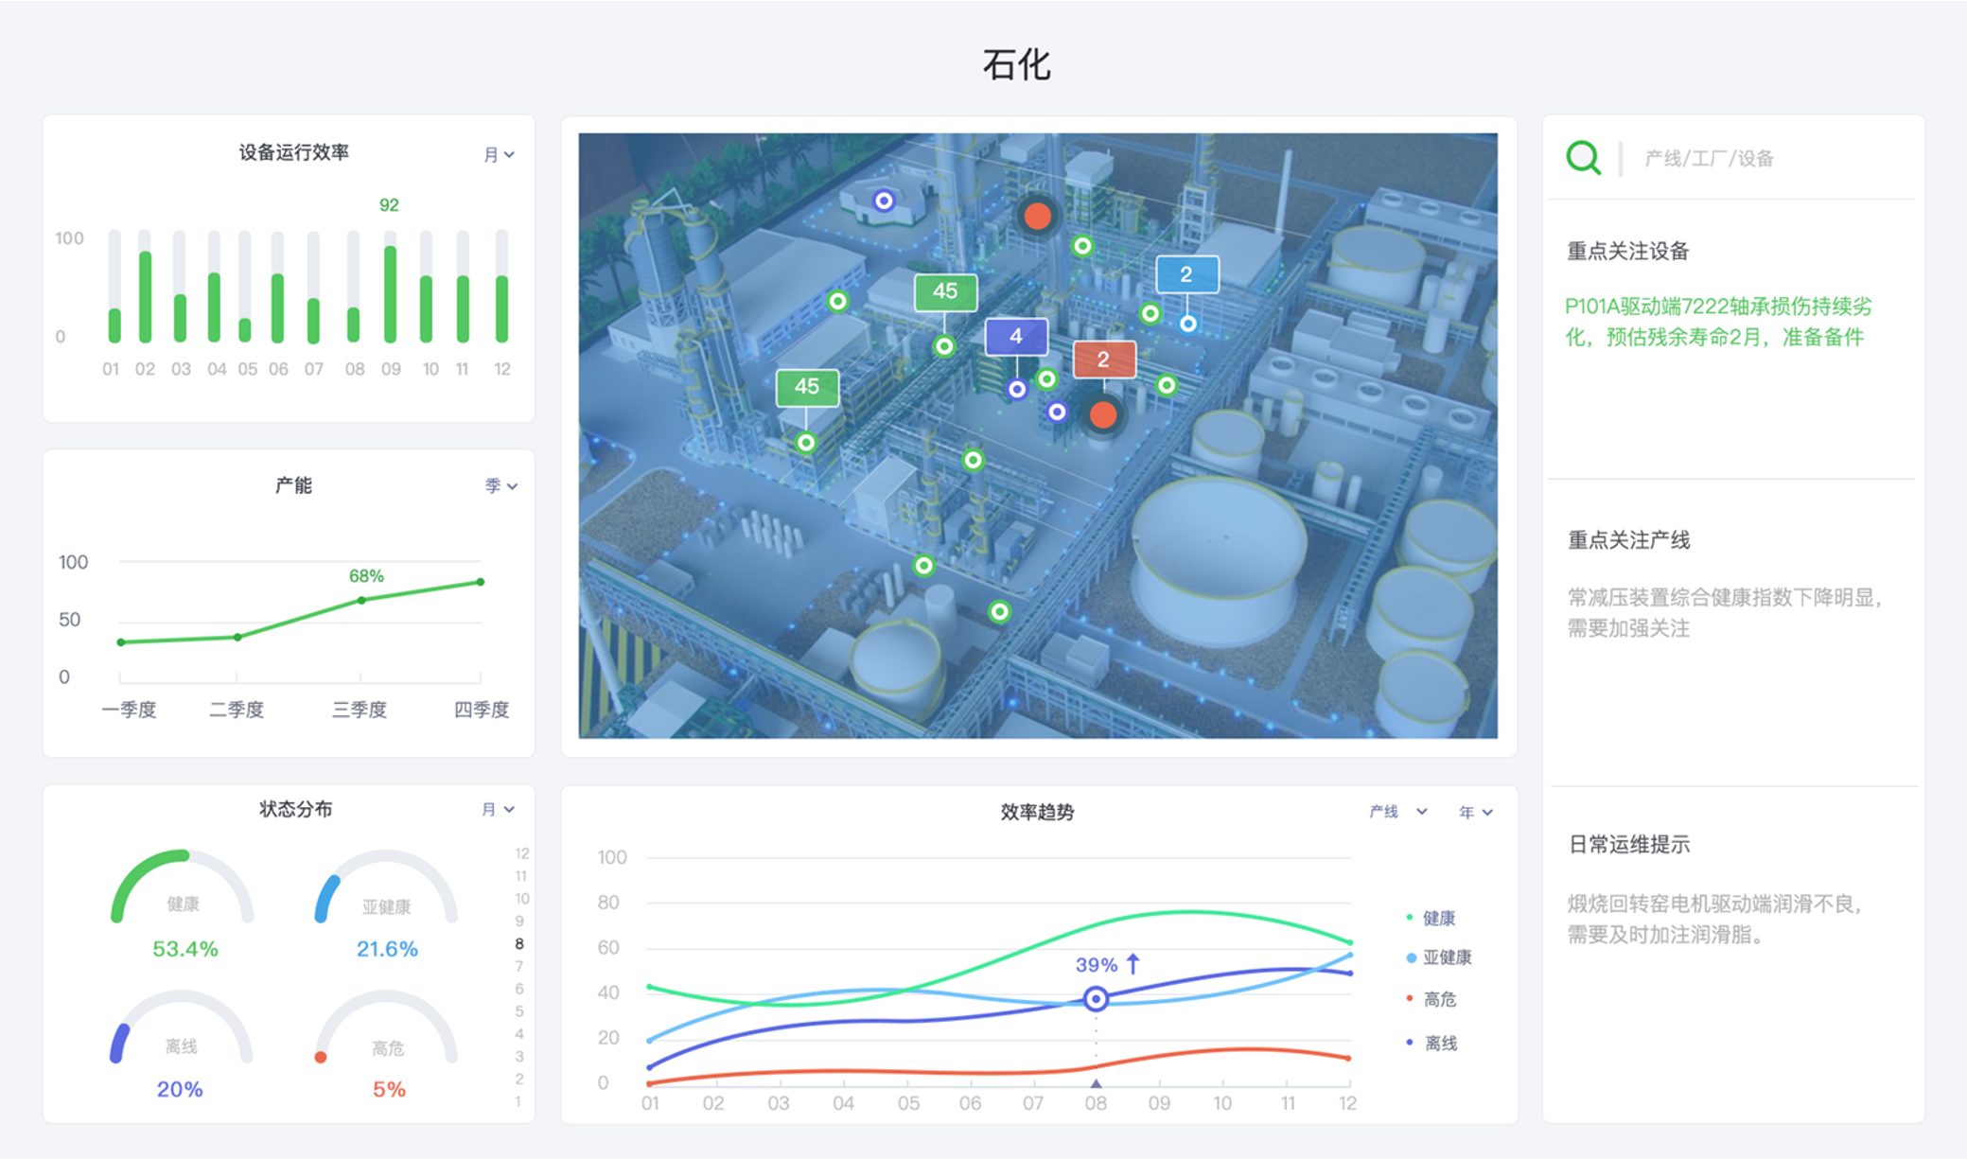This screenshot has width=1967, height=1159.
Task: Click the blue map flag labeled 4
Action: tap(1015, 337)
